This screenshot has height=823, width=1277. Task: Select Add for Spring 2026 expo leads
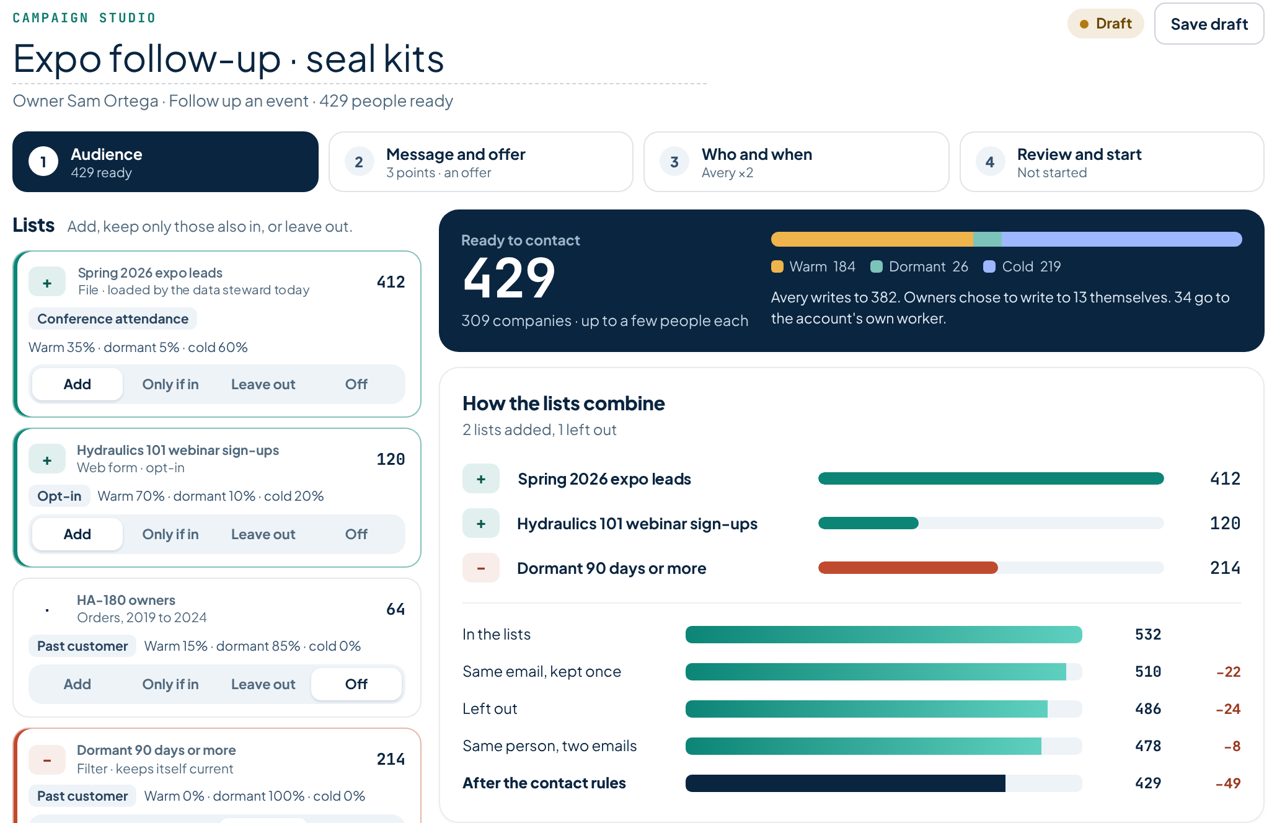77,384
